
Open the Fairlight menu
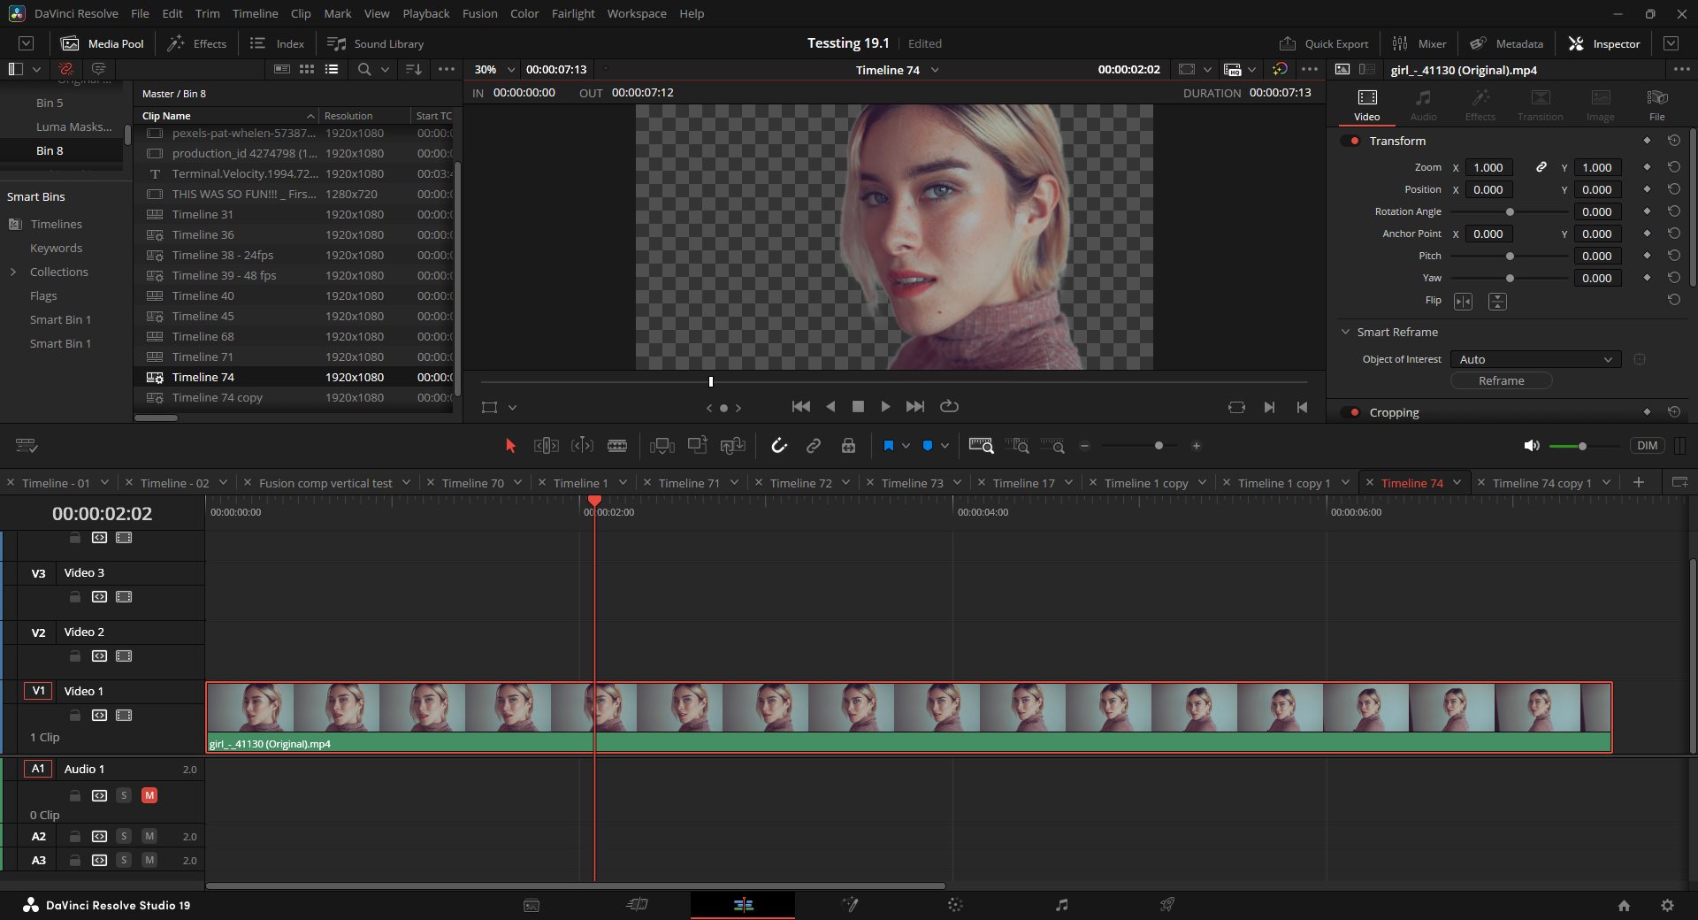point(573,13)
